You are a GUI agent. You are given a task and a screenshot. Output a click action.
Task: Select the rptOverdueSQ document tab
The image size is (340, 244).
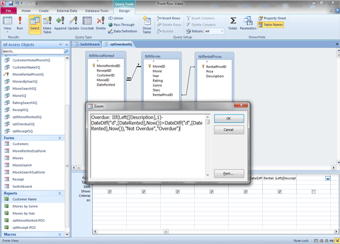(118, 44)
